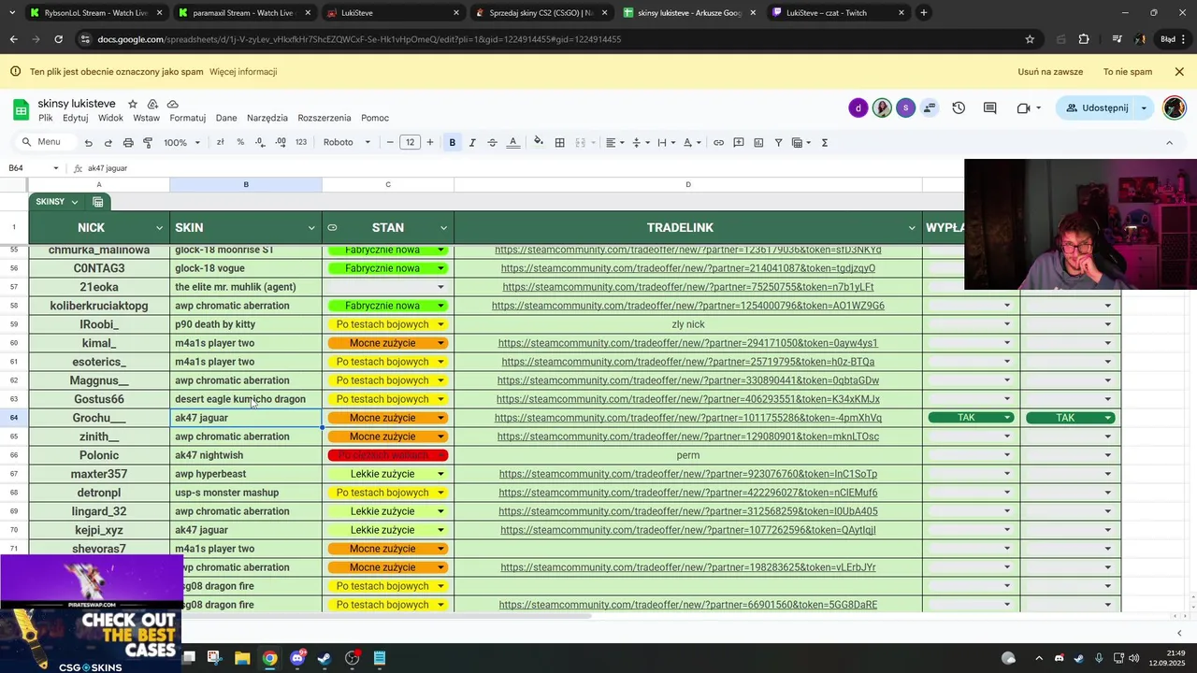Viewport: 1197px width, 673px height.
Task: Toggle Italic formatting
Action: coord(472,143)
